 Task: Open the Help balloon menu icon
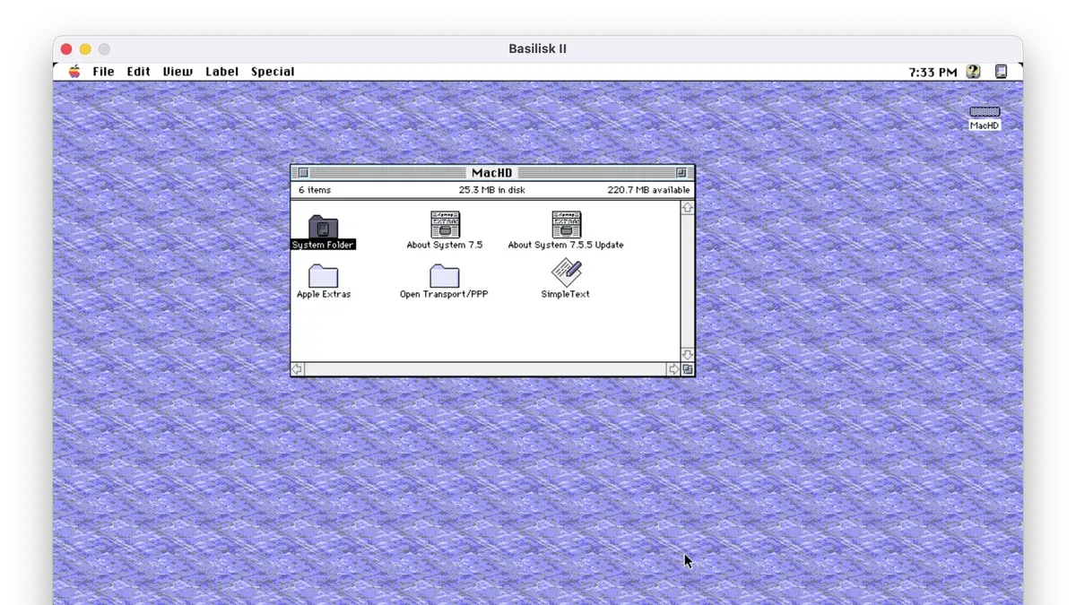point(974,72)
